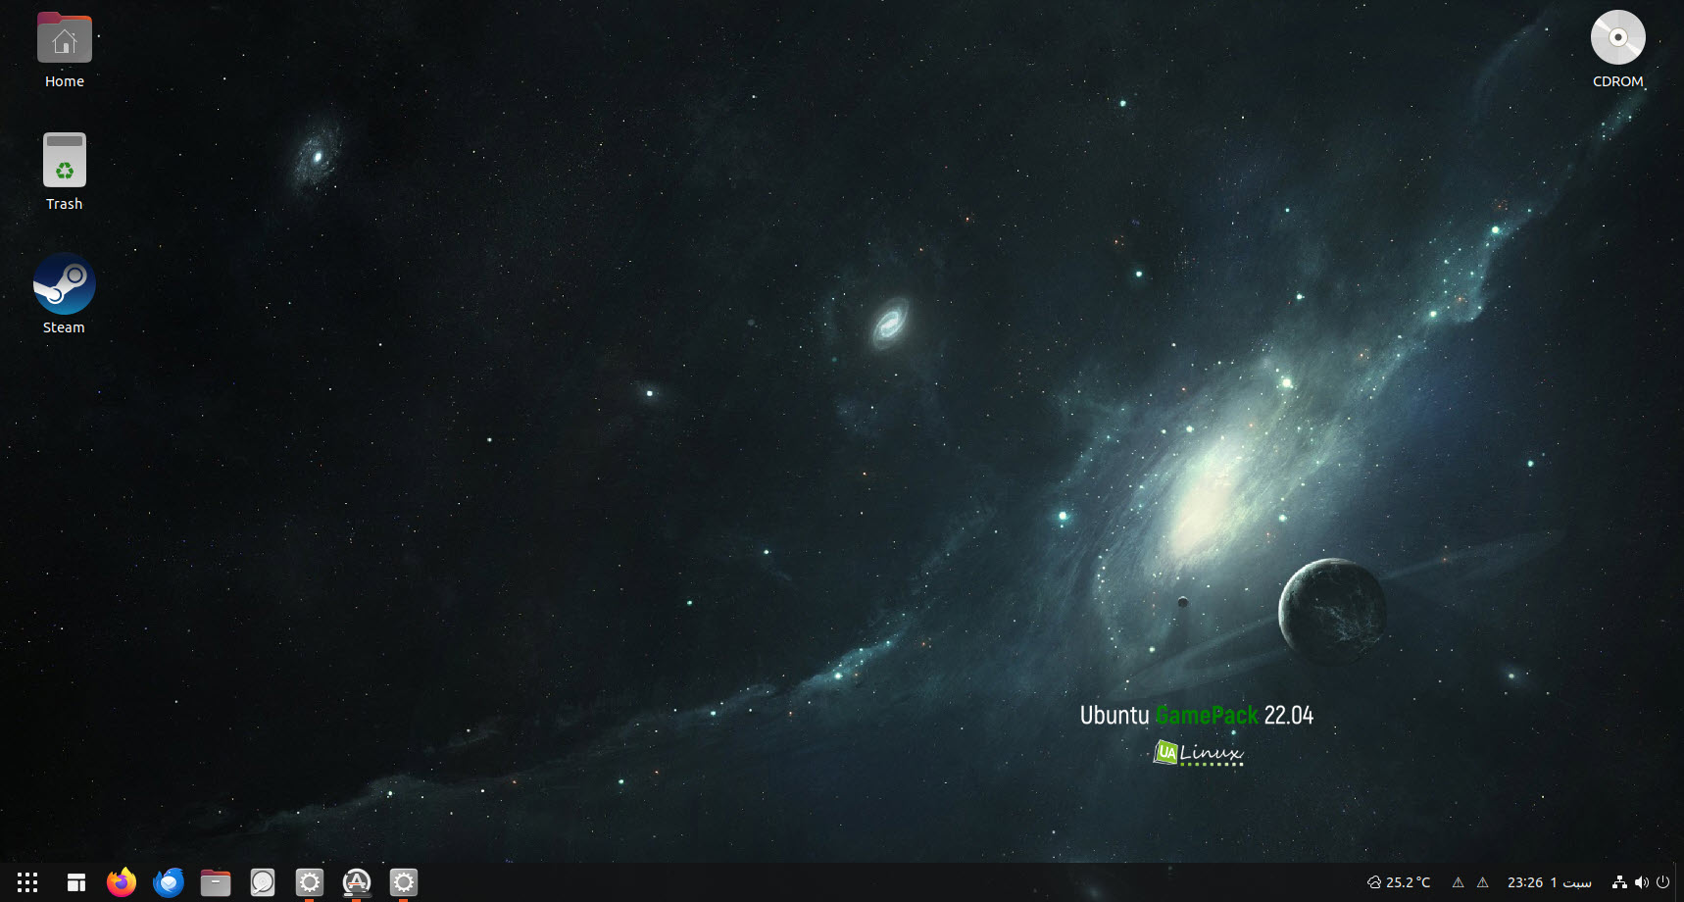Select the Trash label text
Image resolution: width=1684 pixels, height=902 pixels.
point(65,204)
